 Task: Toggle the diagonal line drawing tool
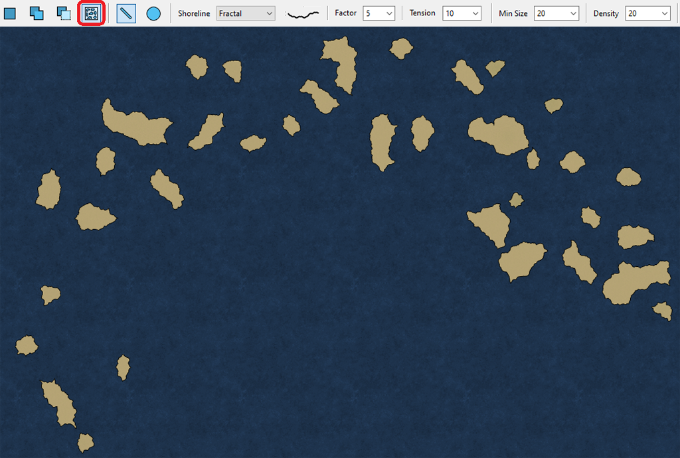[126, 13]
